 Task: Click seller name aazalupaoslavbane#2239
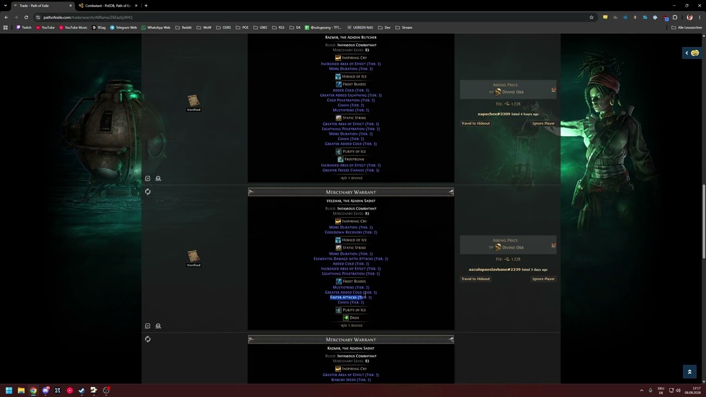494,270
